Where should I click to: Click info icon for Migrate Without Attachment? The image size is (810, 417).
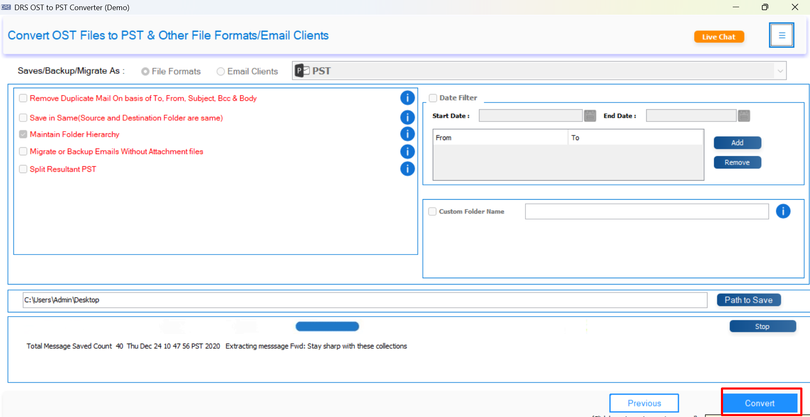pyautogui.click(x=407, y=152)
